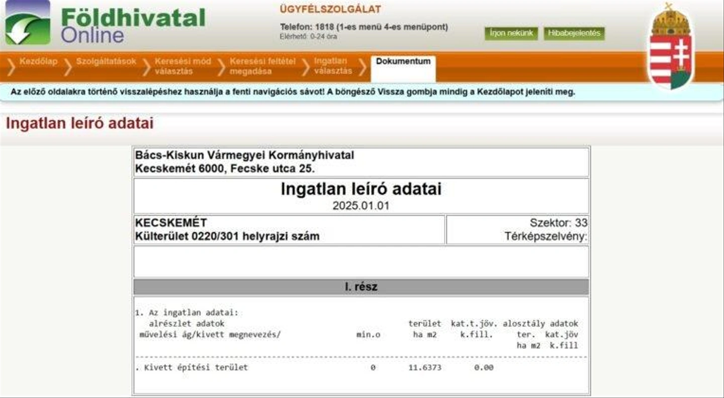Go back to Szolgáltatások step
Screen dimensions: 724x398
pyautogui.click(x=106, y=61)
